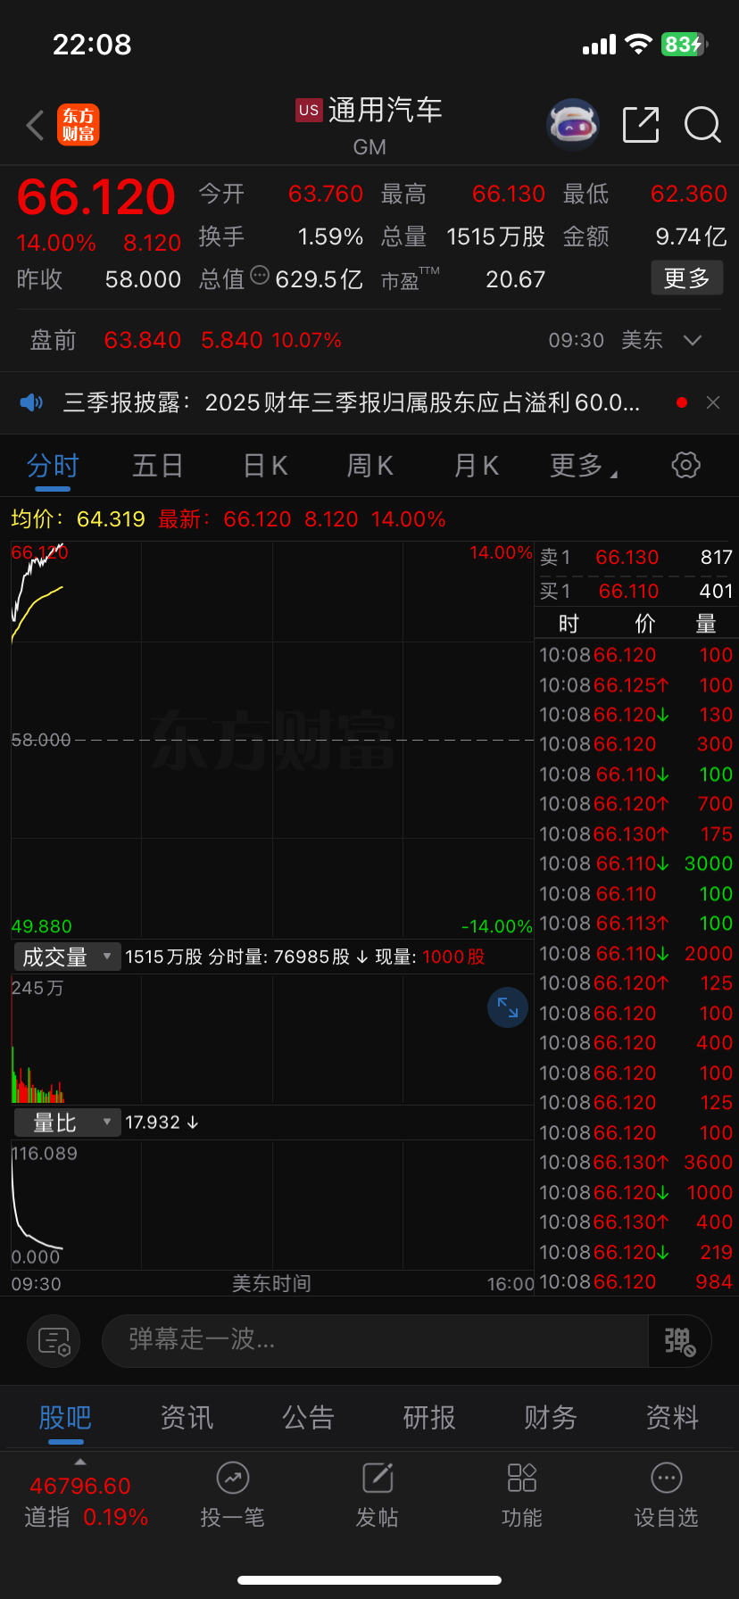Expand the 道指 index bar arrow
The height and width of the screenshot is (1599, 739).
[80, 1462]
